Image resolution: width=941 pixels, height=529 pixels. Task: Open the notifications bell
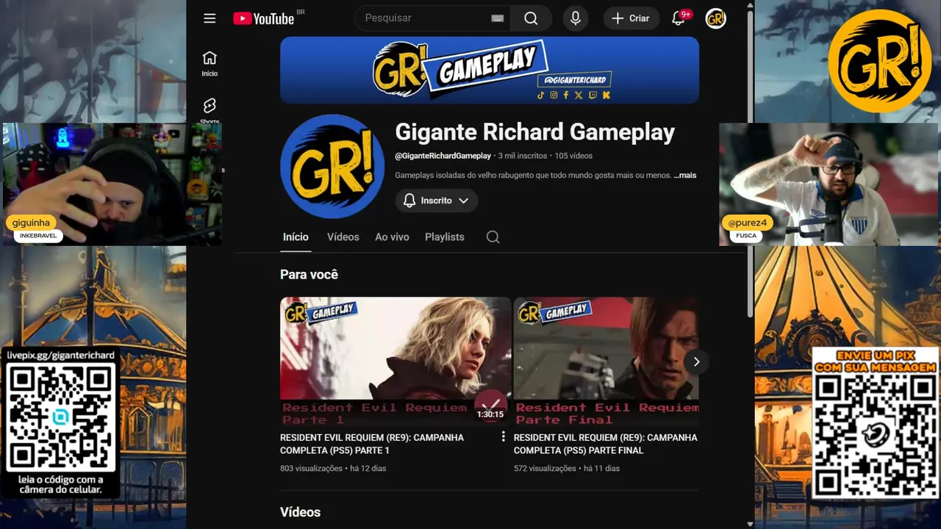point(679,18)
